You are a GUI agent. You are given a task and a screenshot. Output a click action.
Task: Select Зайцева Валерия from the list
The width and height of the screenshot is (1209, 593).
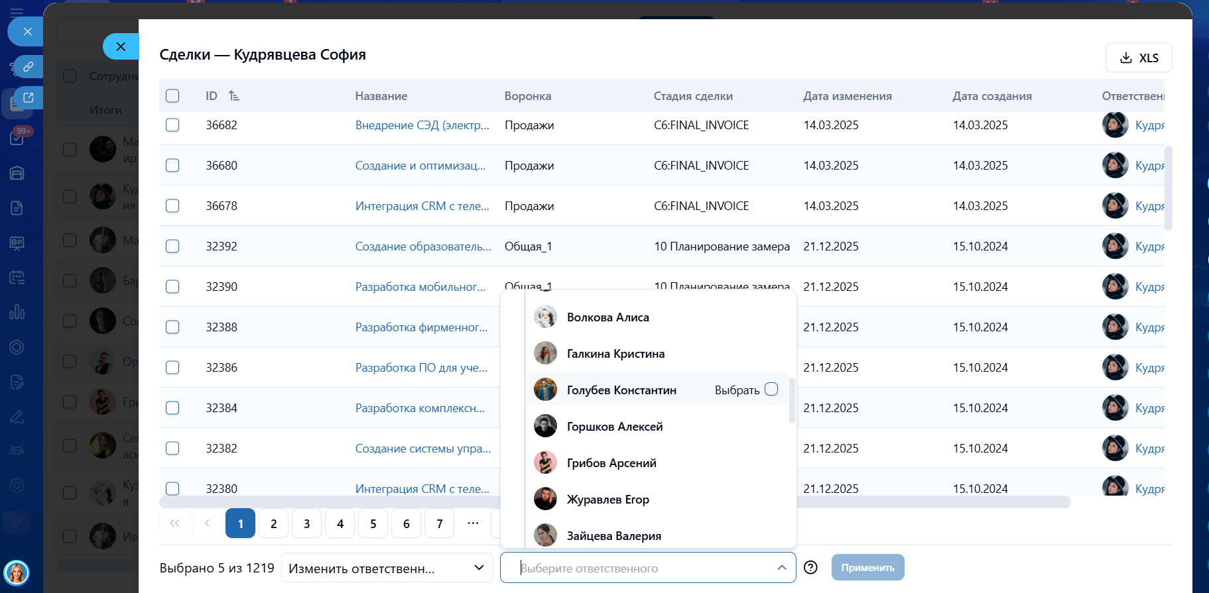point(659,535)
